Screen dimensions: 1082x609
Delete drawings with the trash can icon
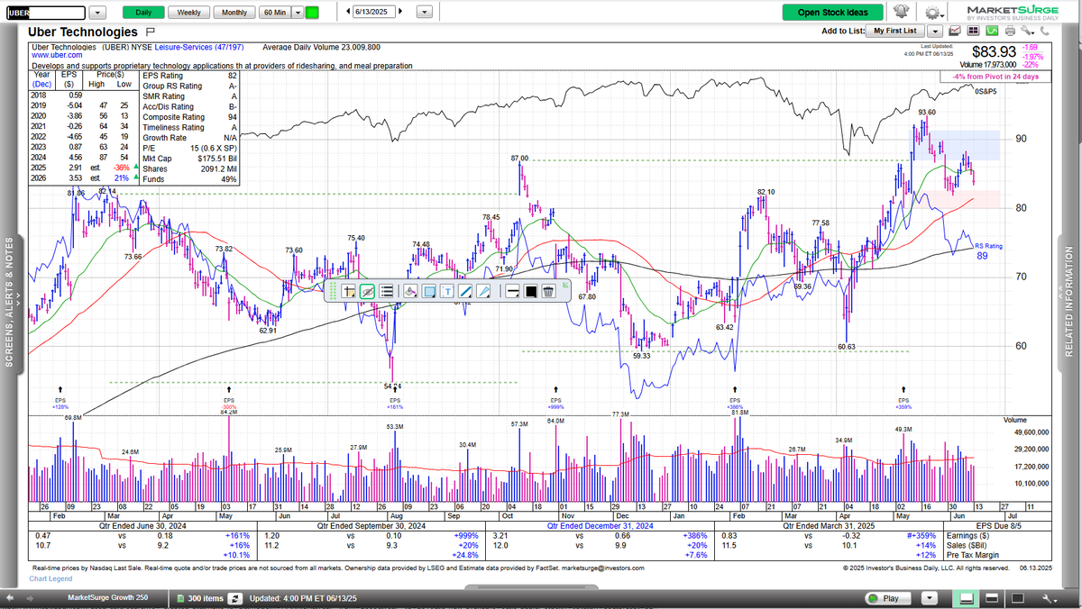click(549, 291)
